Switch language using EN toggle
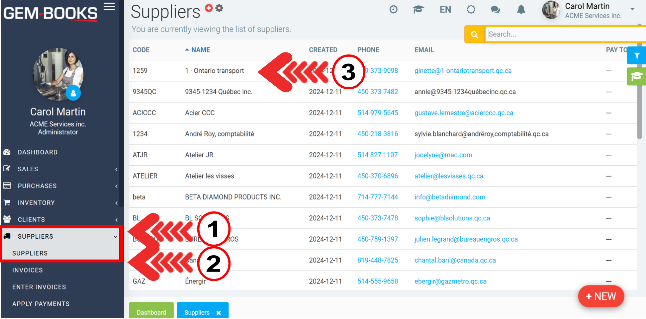646x319 pixels. pos(445,10)
